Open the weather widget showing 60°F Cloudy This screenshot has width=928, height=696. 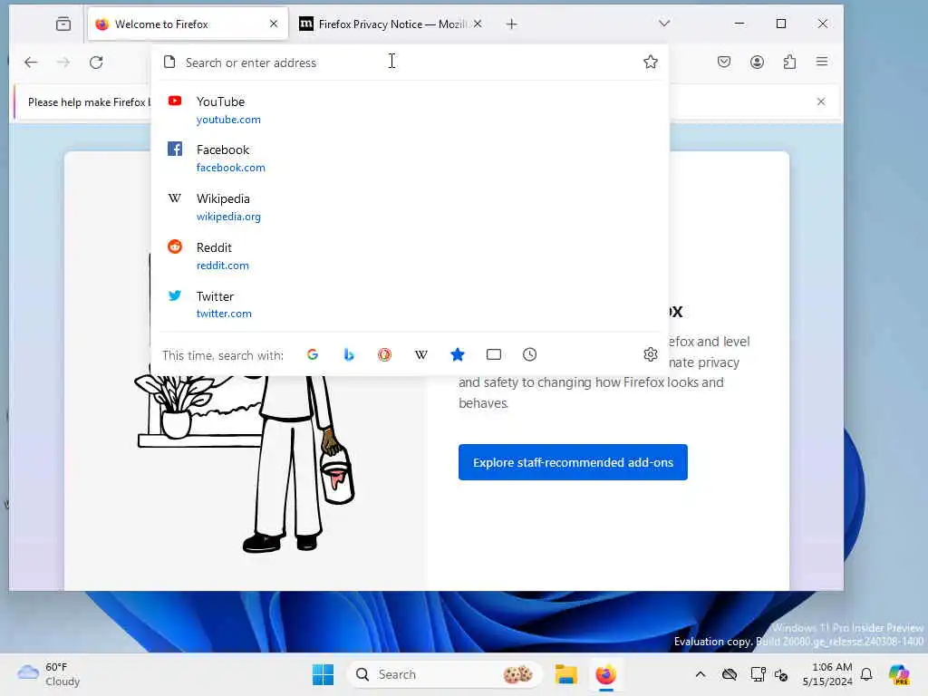click(49, 674)
